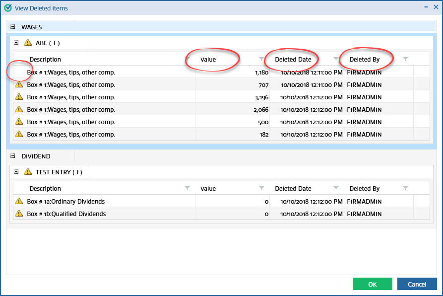Screen dimensions: 443x296
Task: Open Deleted By filter in the dividend table
Action: [x=405, y=188]
